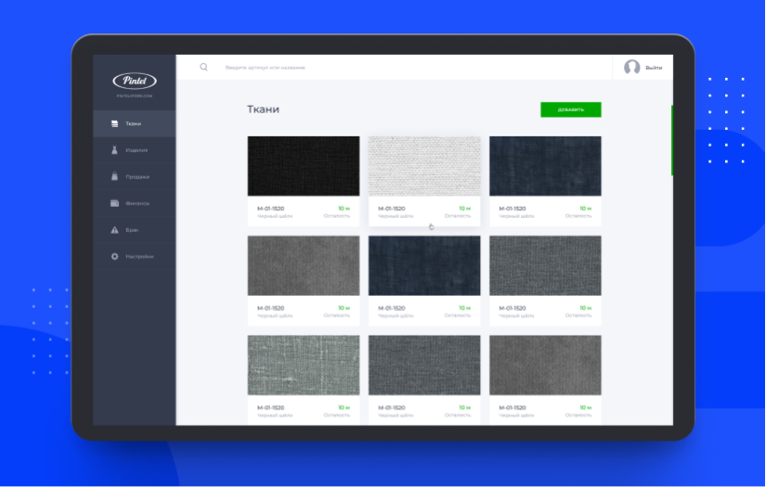766x487 pixels.
Task: Click the dress icon for Изделия
Action: point(114,150)
